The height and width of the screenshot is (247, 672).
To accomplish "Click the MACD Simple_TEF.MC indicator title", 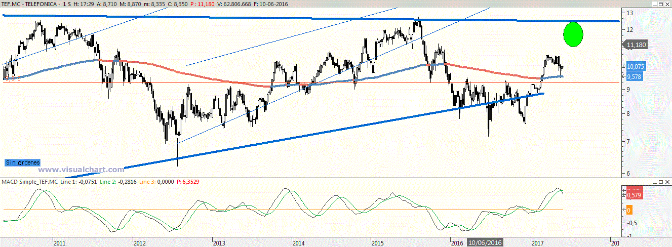I will click(x=29, y=182).
